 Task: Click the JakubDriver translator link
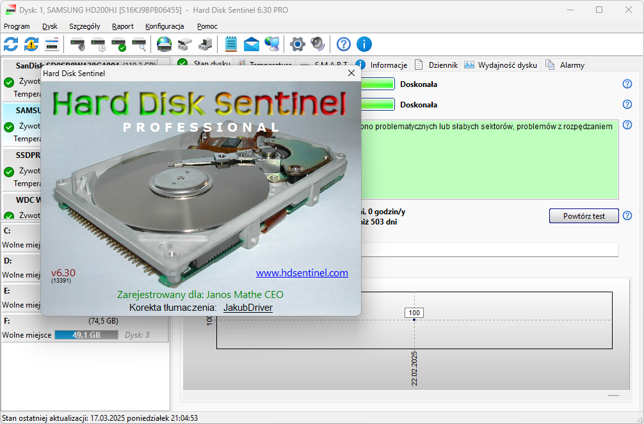(x=248, y=308)
